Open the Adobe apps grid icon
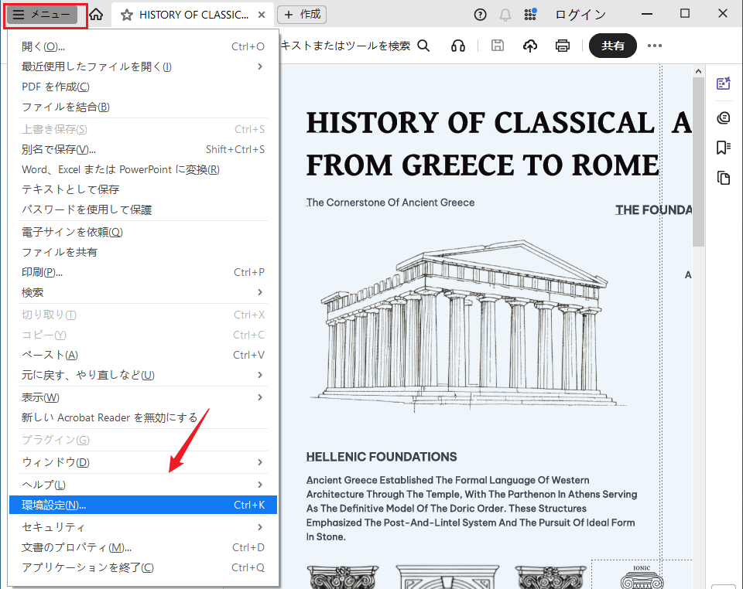This screenshot has height=589, width=743. pos(530,15)
